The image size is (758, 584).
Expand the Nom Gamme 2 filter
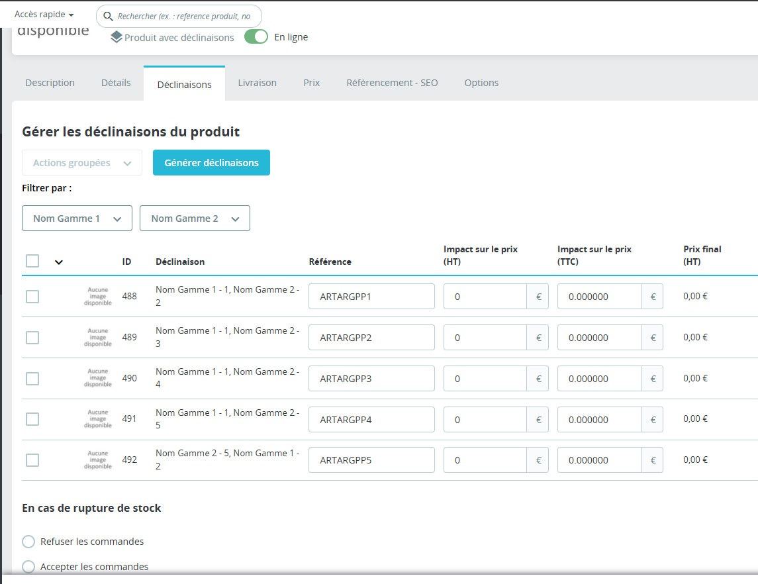(x=195, y=218)
